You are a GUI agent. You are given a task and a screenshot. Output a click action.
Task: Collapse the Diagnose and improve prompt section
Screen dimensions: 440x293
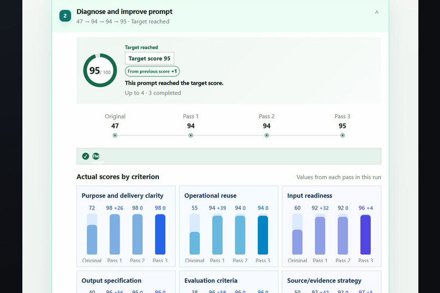click(377, 13)
